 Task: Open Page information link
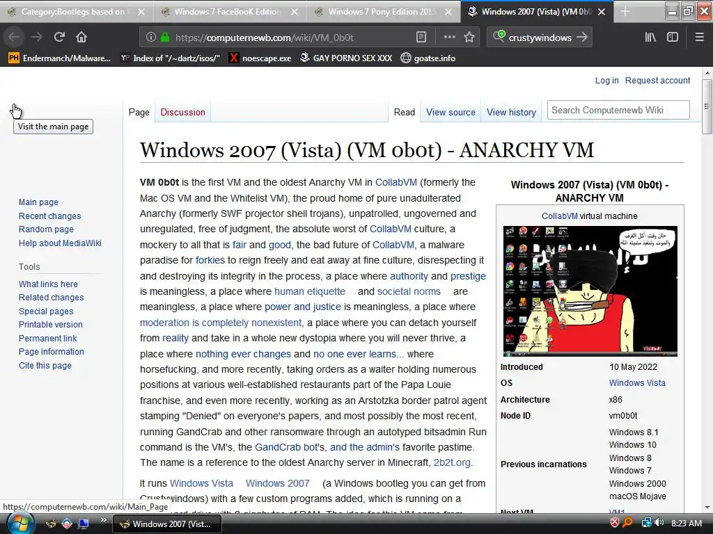tap(52, 351)
